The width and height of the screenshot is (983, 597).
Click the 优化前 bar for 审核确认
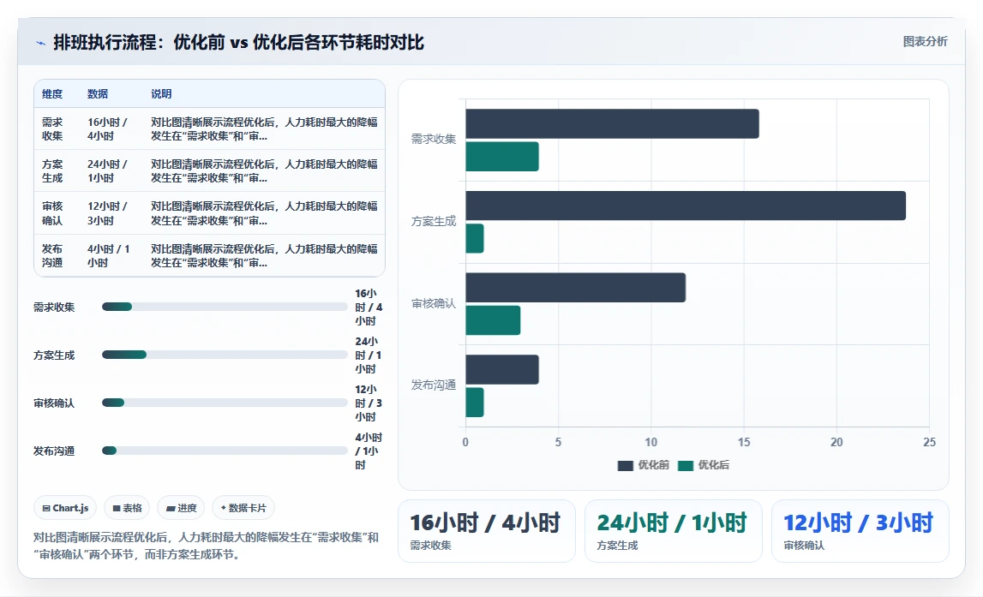pyautogui.click(x=576, y=288)
